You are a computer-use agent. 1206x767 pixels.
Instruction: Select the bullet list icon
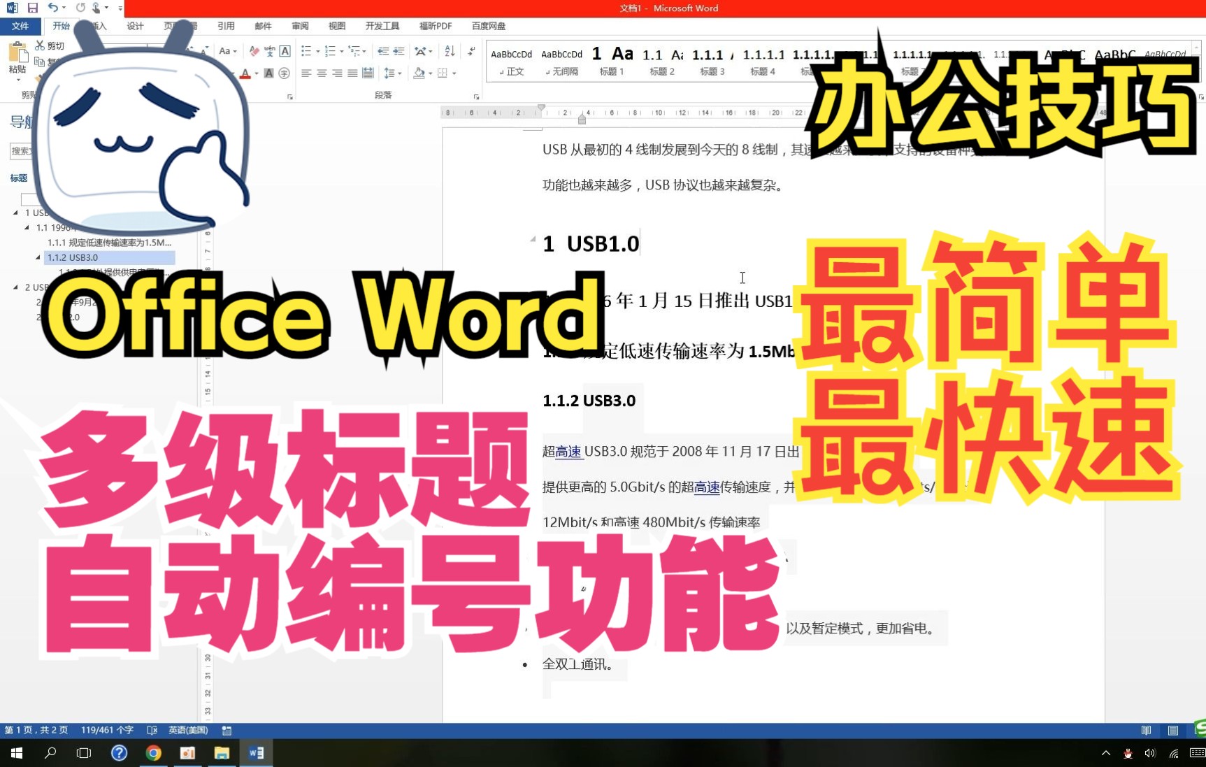[x=307, y=50]
